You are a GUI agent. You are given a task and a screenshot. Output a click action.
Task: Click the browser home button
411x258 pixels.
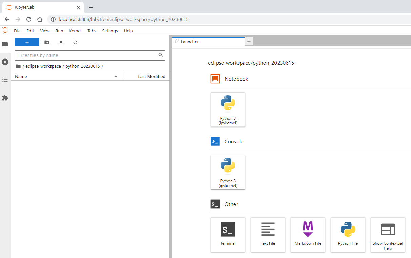click(40, 19)
